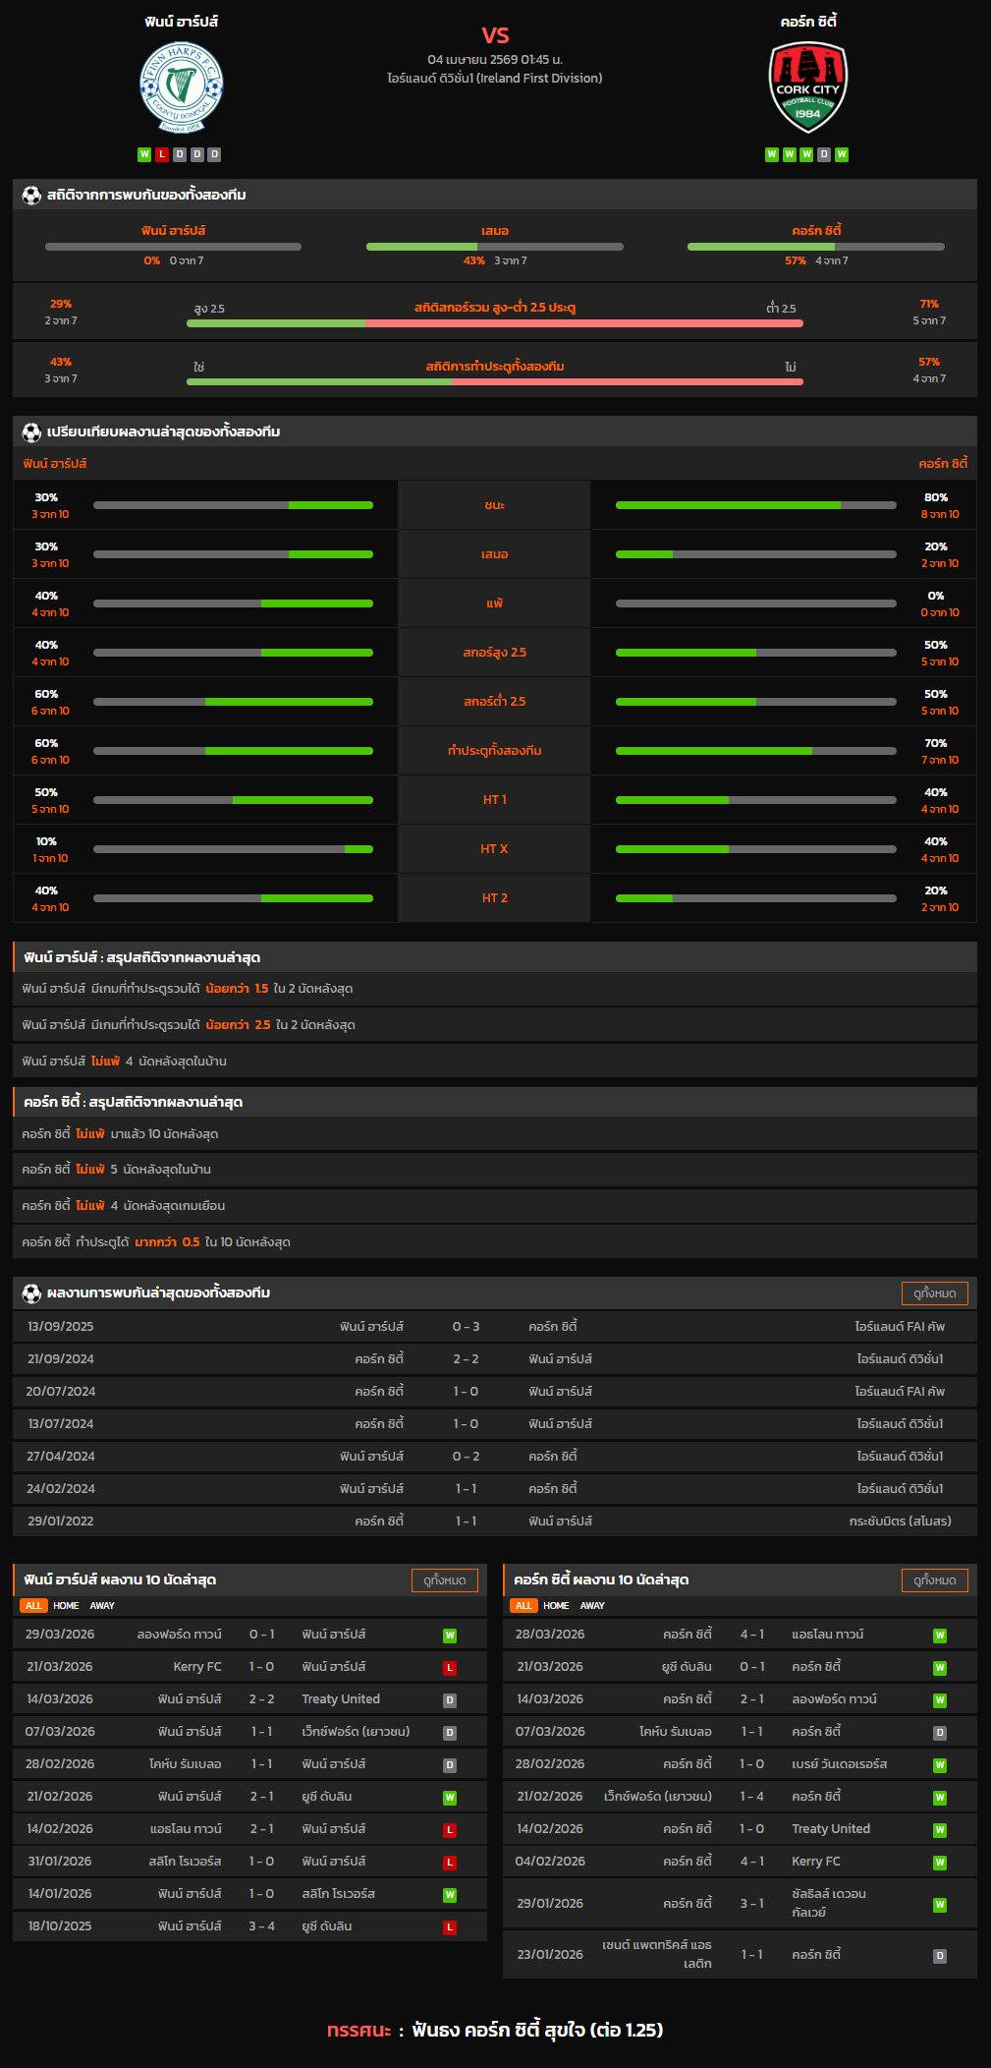The image size is (991, 2068).
Task: Select HOME filter in Cork City last 10
Action: 556,1606
